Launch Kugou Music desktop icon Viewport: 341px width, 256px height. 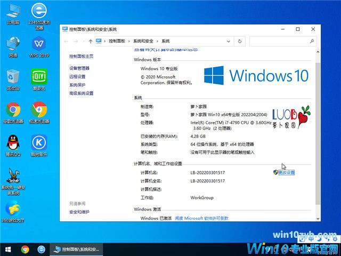pyautogui.click(x=39, y=146)
